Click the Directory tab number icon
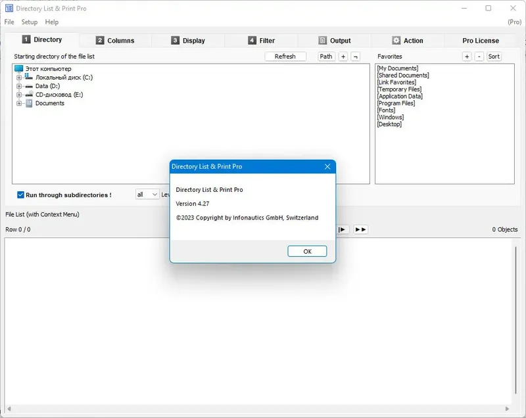 click(x=26, y=39)
